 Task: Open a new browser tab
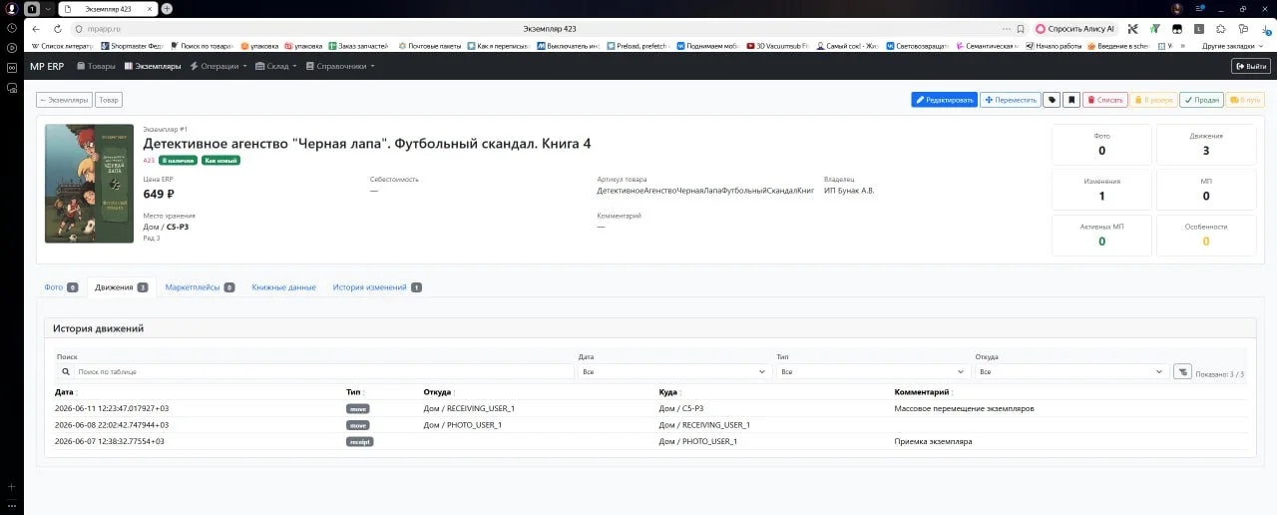coord(167,8)
